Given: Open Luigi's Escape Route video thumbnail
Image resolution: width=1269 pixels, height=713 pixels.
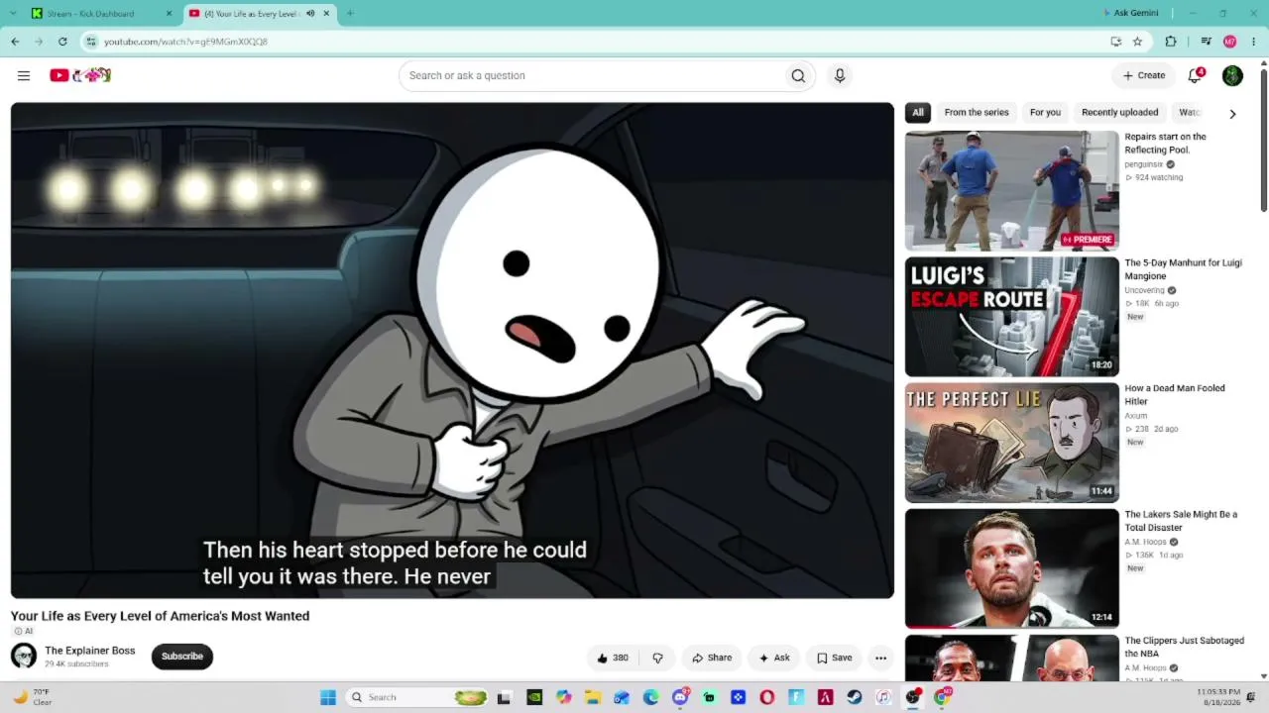Looking at the screenshot, I should pos(1011,317).
